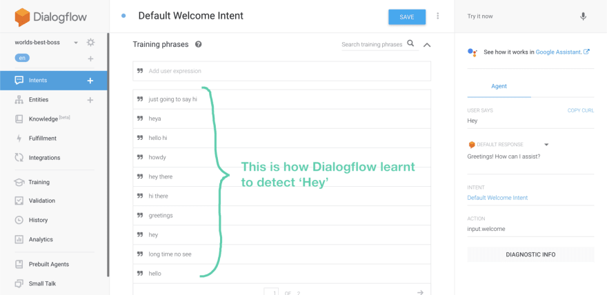This screenshot has height=295, width=607.
Task: Open the Google Assistant link
Action: (562, 52)
